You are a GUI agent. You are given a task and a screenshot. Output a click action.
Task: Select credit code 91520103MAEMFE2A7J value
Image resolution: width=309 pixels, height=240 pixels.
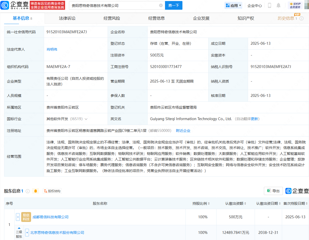click(67, 32)
